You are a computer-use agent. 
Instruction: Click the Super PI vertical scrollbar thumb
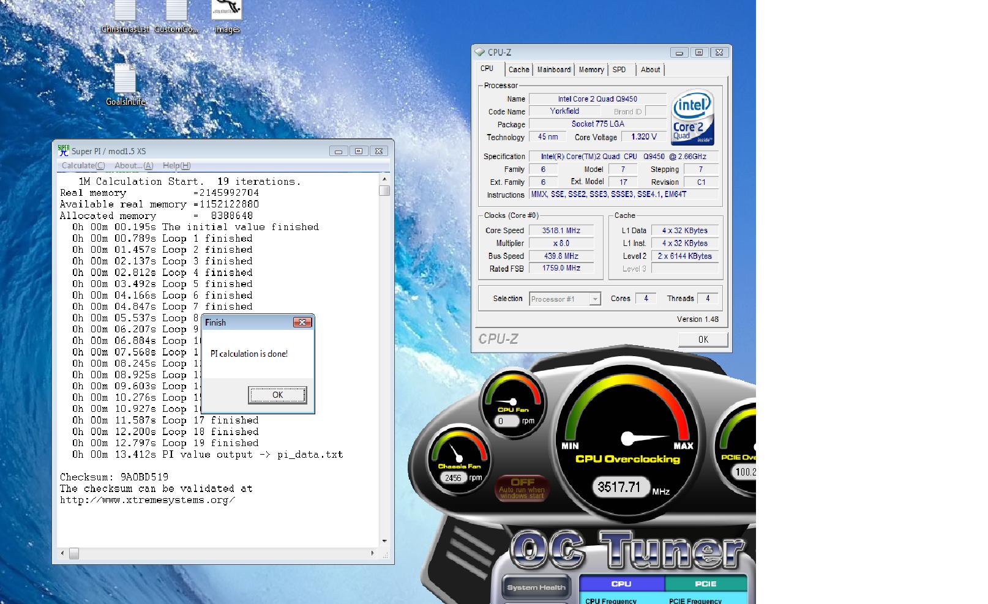coord(384,190)
